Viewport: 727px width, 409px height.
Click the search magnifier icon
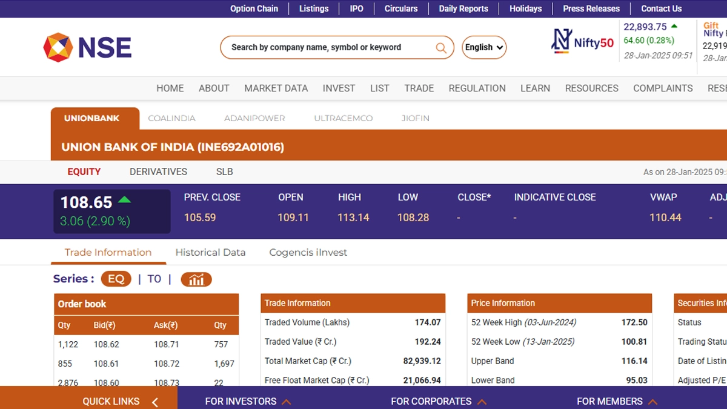[x=441, y=48]
